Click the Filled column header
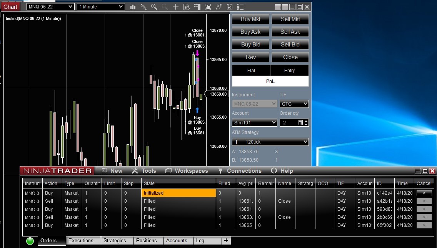Viewport: 437px width, 248px height. [x=226, y=183]
